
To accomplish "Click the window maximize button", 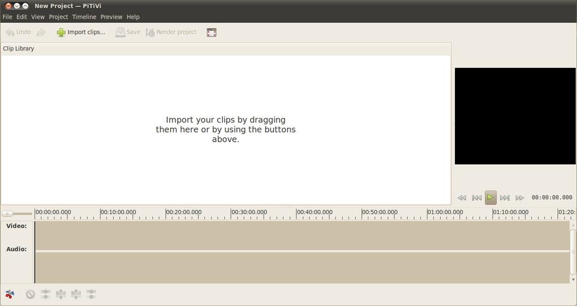I will pyautogui.click(x=25, y=6).
